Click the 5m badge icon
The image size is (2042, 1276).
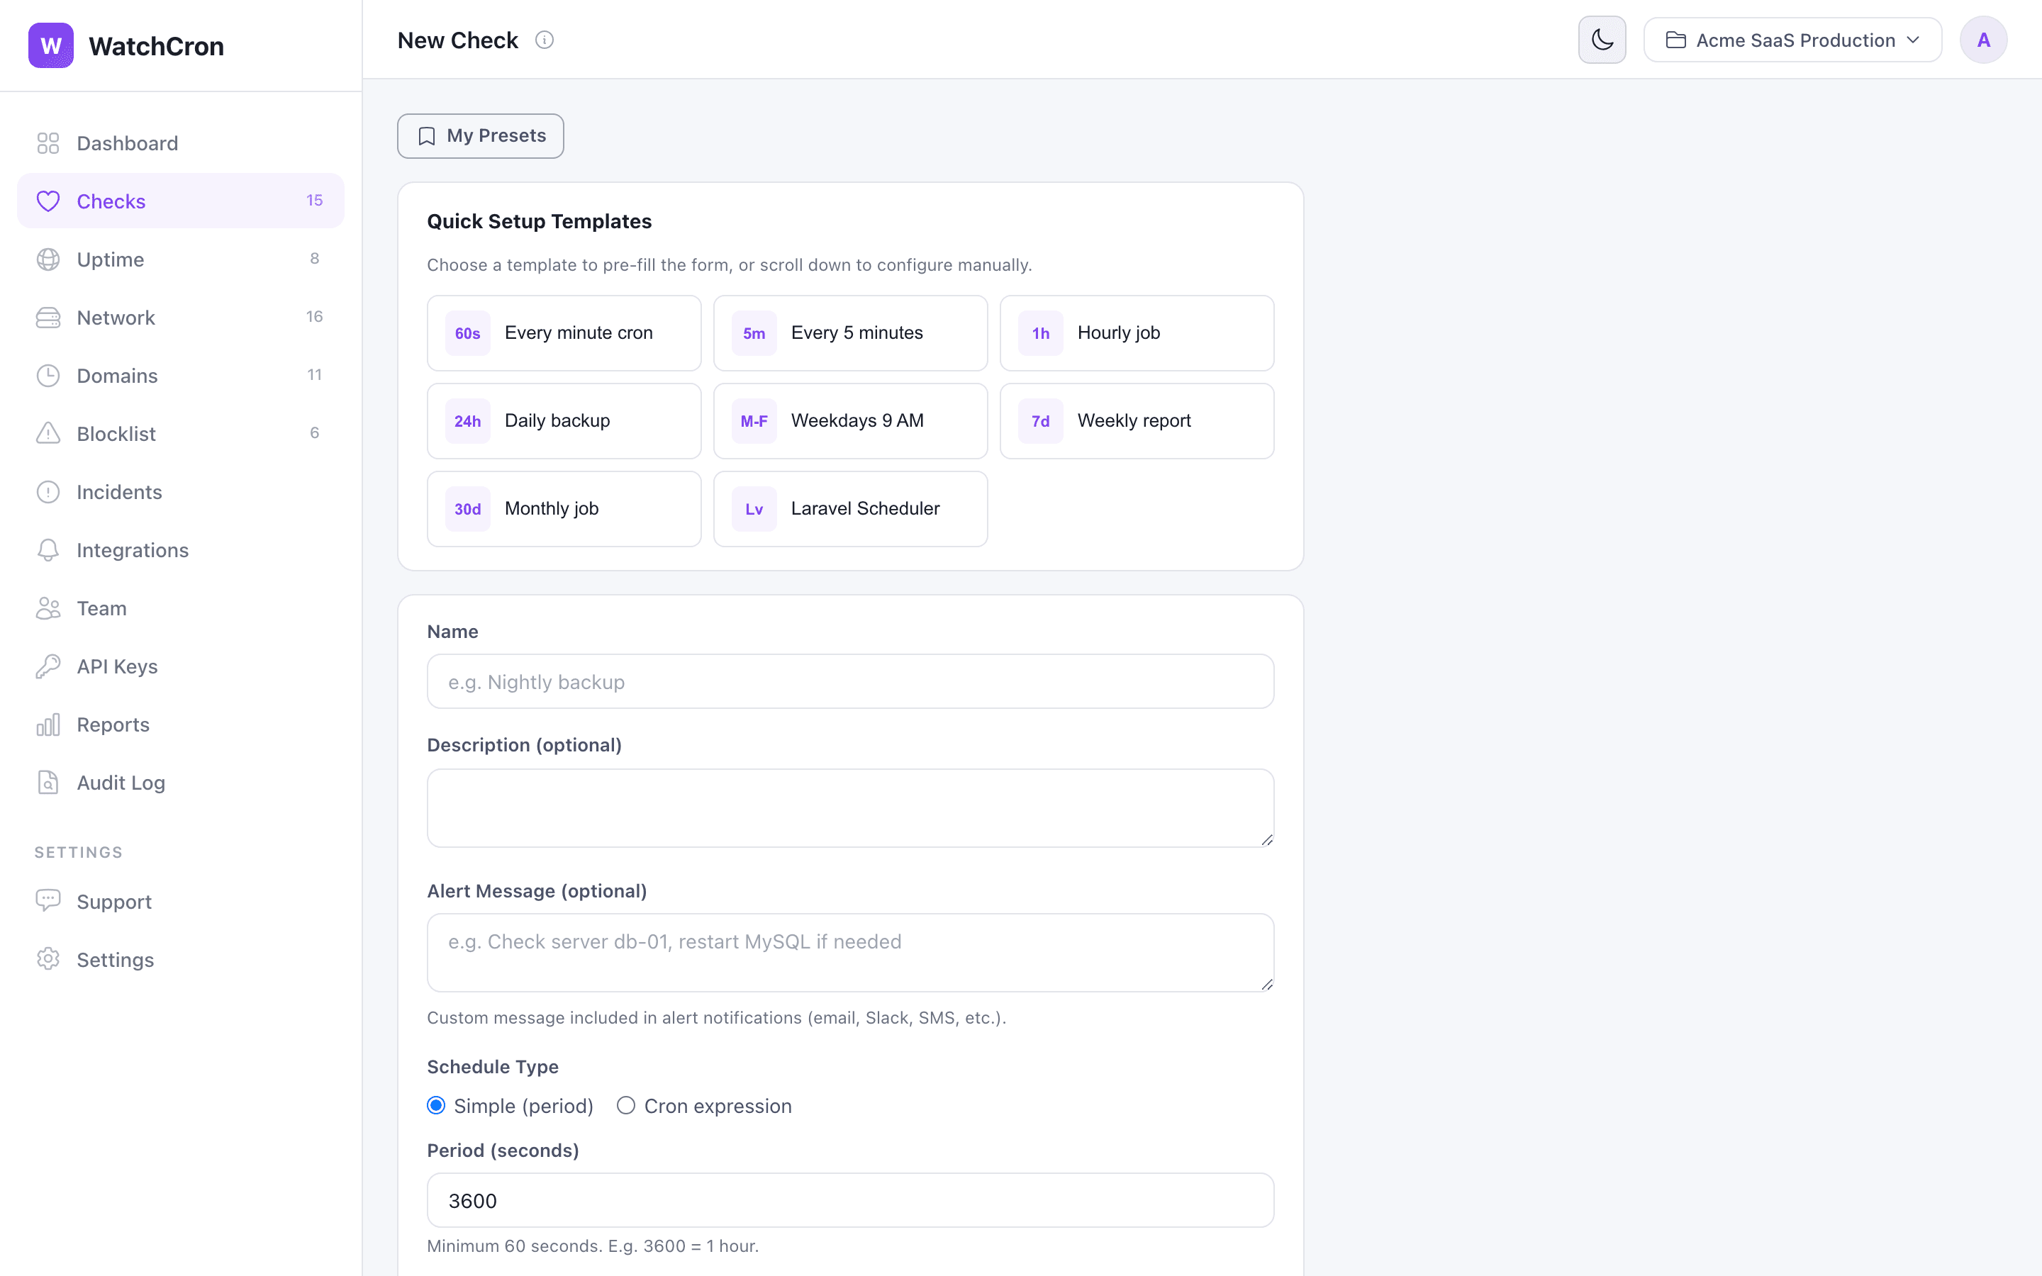pos(754,333)
